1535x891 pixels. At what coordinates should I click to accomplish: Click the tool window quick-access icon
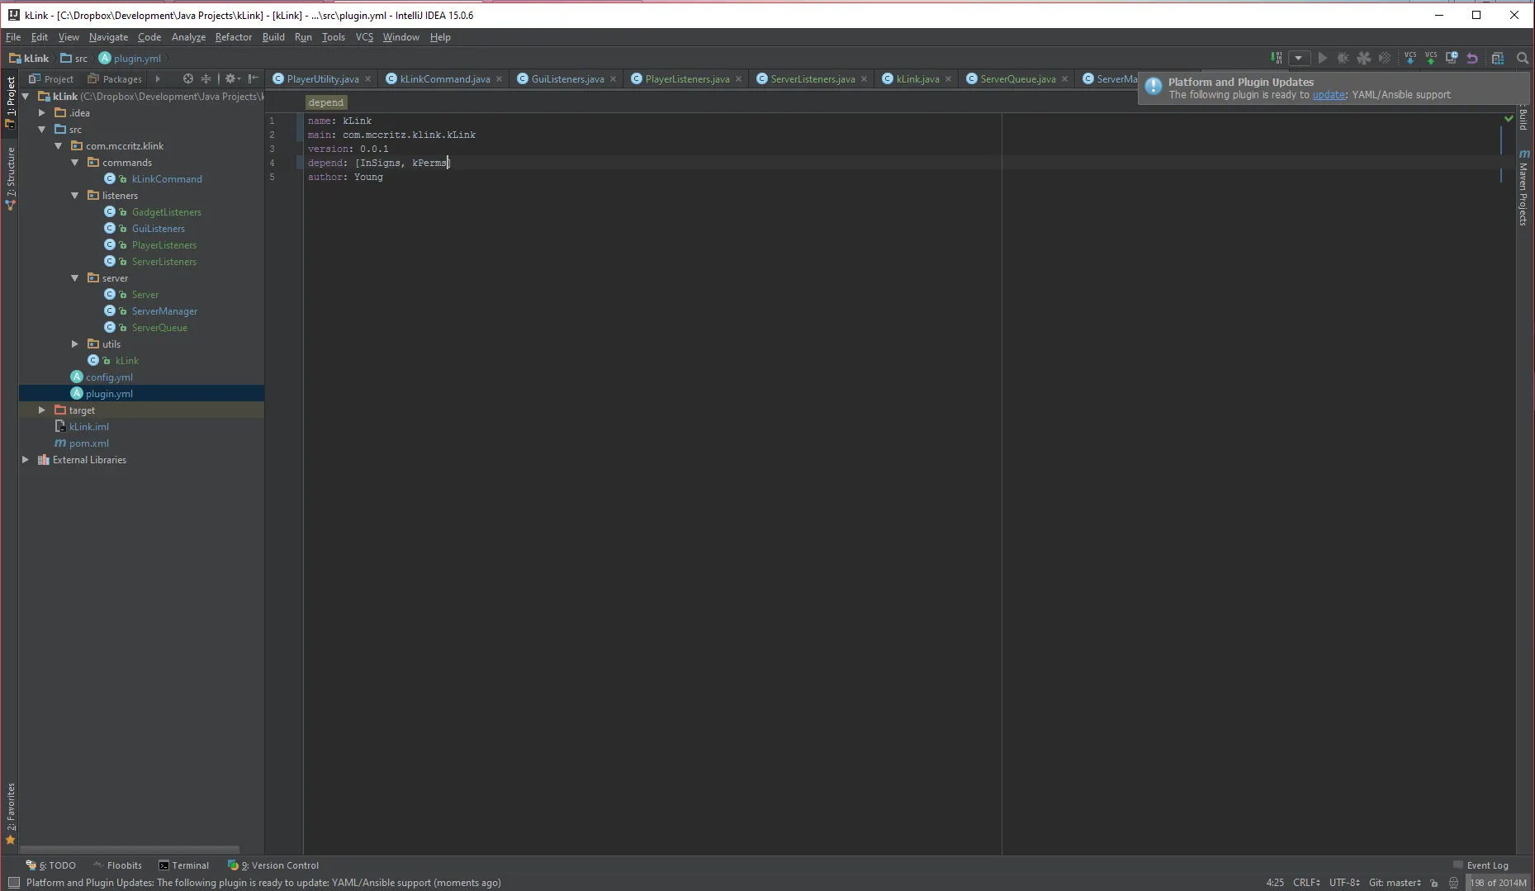(13, 883)
